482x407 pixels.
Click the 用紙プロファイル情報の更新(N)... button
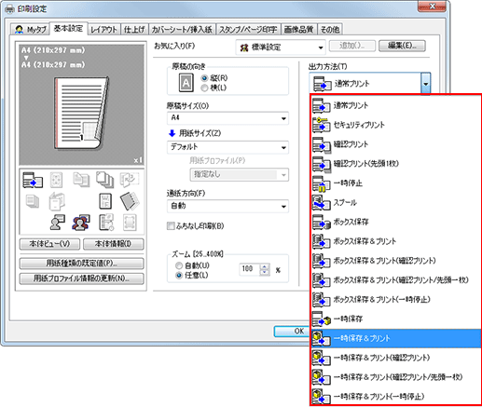pyautogui.click(x=82, y=278)
